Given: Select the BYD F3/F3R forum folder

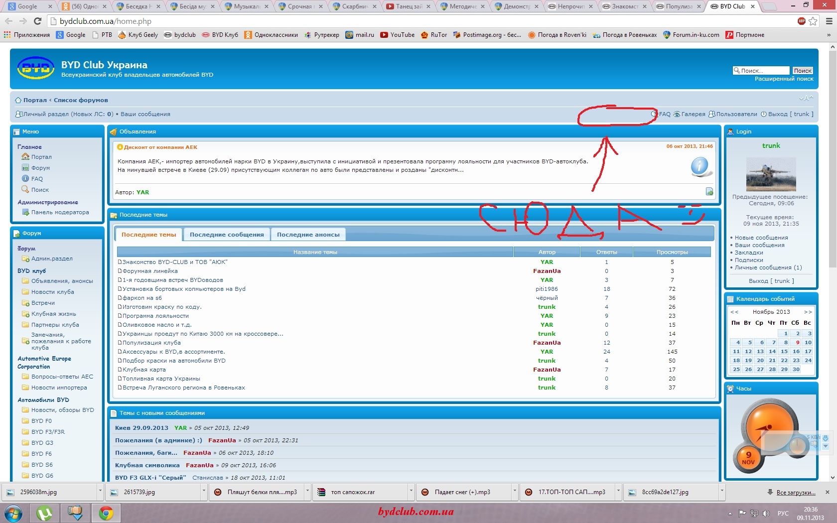Looking at the screenshot, I should click(x=48, y=432).
